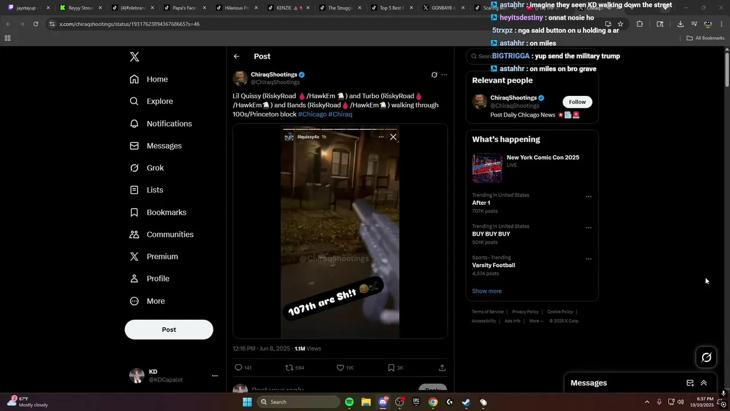Image resolution: width=730 pixels, height=411 pixels.
Task: Open Spotify from the taskbar
Action: point(349,402)
